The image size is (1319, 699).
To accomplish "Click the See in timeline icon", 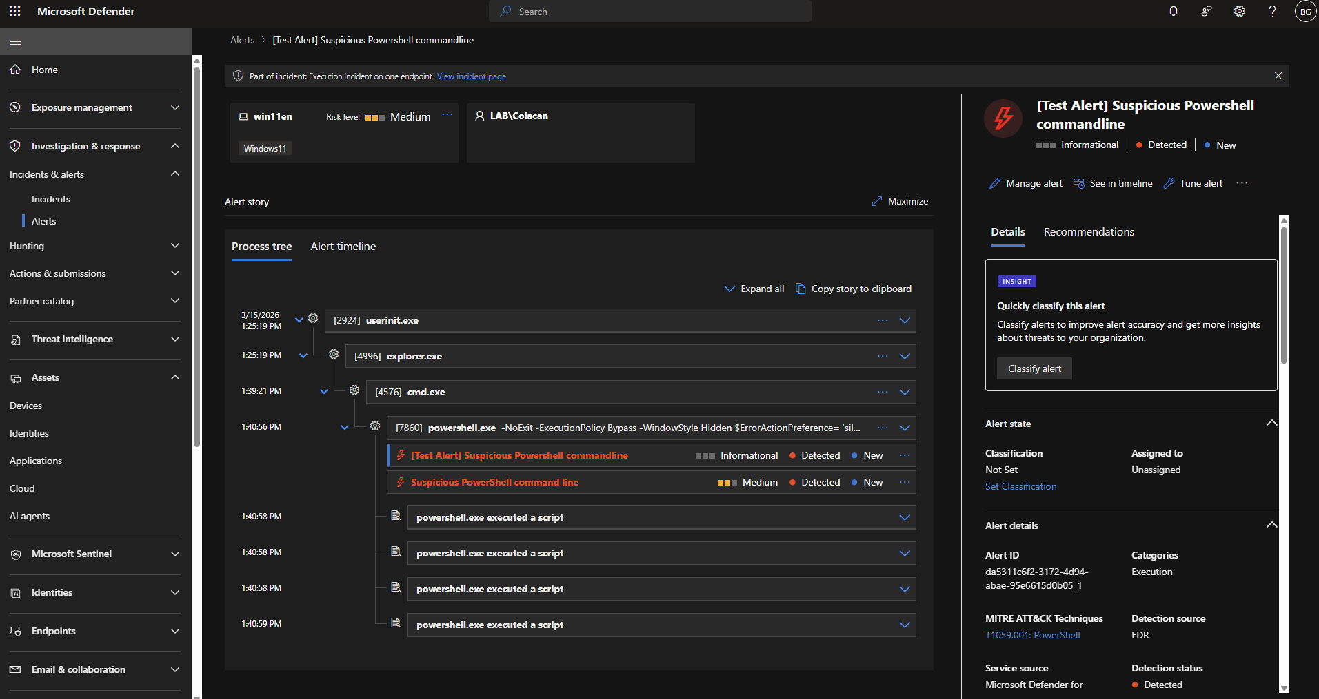I will pos(1079,183).
